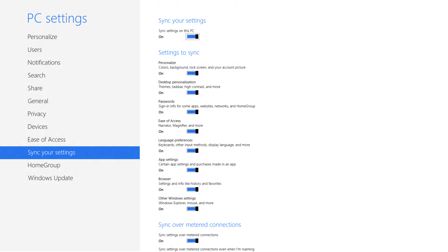This screenshot has width=448, height=252.
Task: Toggle the Passwords sync switch
Action: point(192,112)
